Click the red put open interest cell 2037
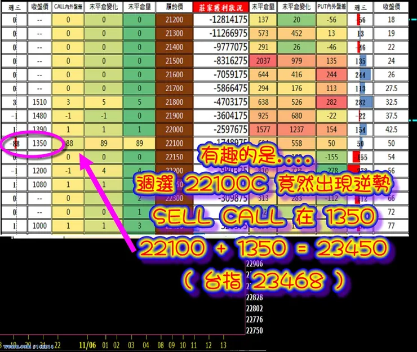 coord(263,61)
